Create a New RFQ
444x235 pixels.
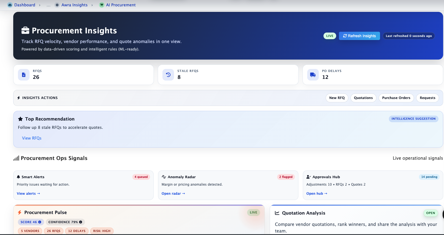[337, 98]
